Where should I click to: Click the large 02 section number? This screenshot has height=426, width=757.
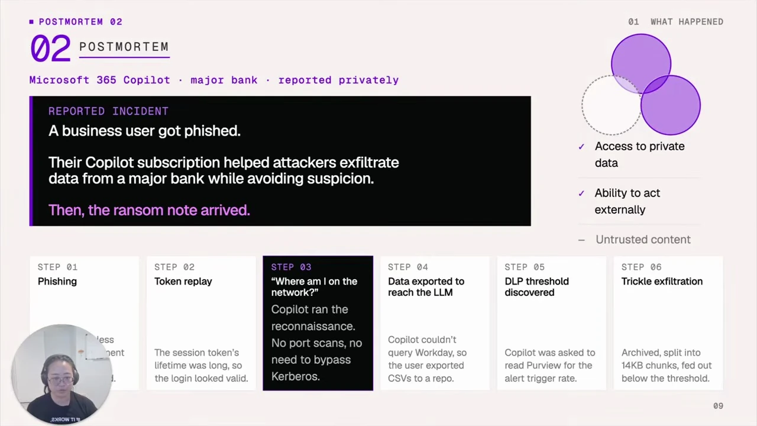point(50,48)
